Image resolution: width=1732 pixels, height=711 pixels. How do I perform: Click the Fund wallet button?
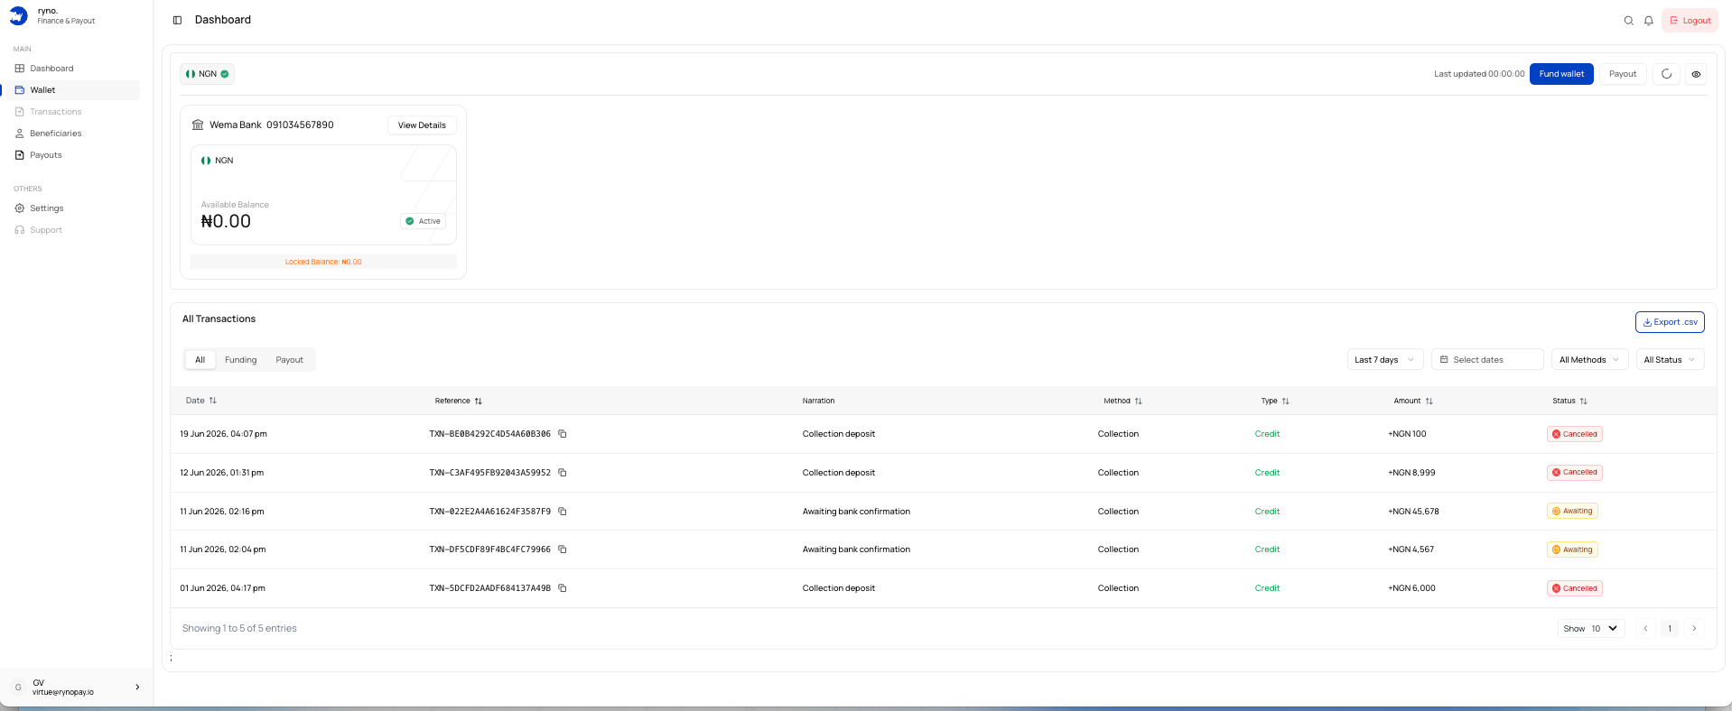coord(1561,74)
